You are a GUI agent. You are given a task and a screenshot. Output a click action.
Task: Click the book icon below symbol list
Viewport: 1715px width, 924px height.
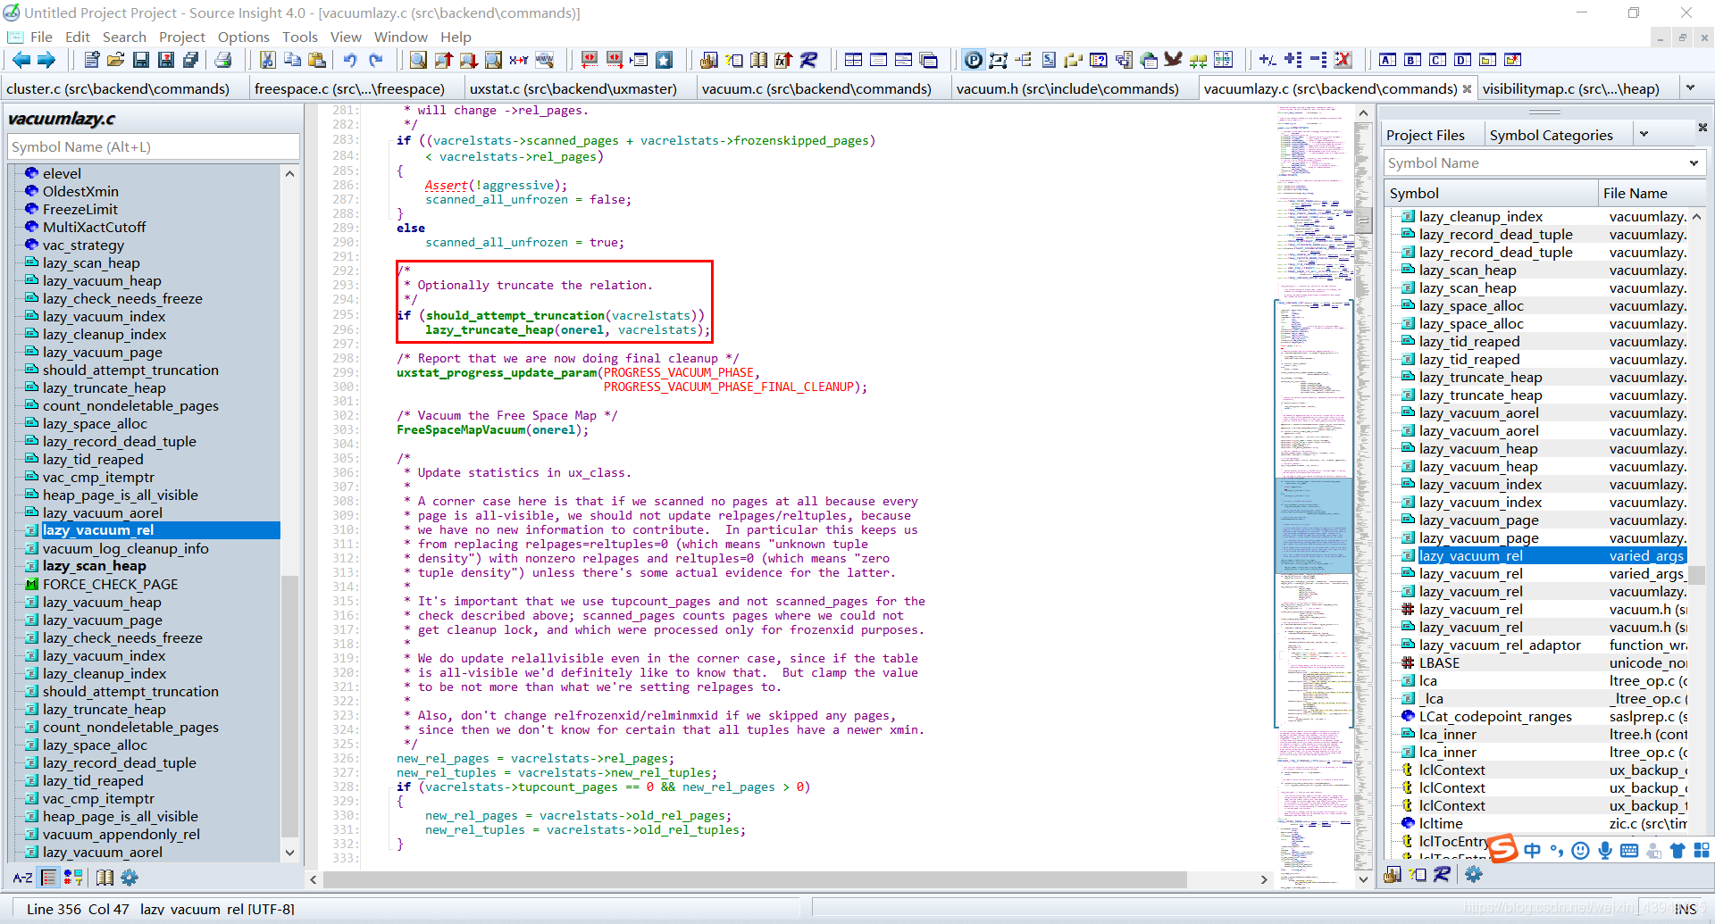point(105,878)
